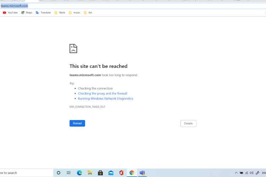Open the network tray icon
This screenshot has height=177, width=266.
coord(246,173)
